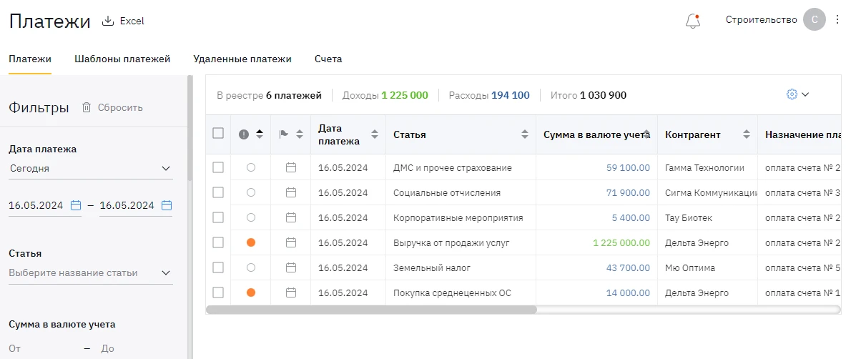The width and height of the screenshot is (846, 359).
Task: Select the Социальные отчисления row checkbox
Action: [218, 192]
